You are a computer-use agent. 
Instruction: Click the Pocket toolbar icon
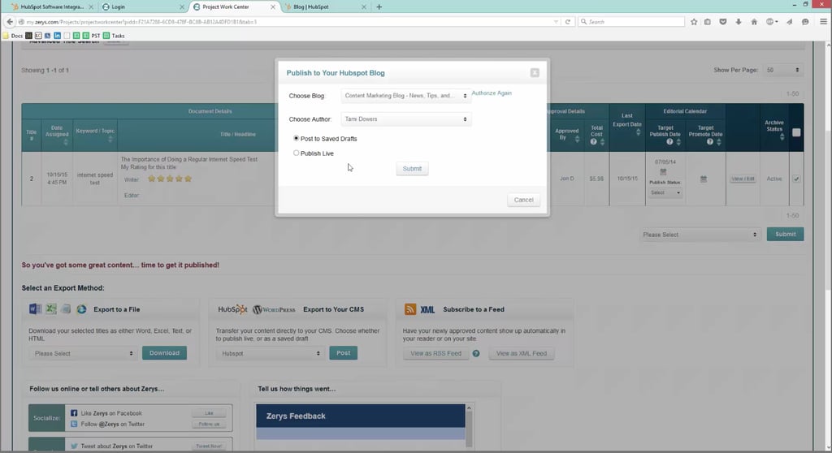(722, 22)
